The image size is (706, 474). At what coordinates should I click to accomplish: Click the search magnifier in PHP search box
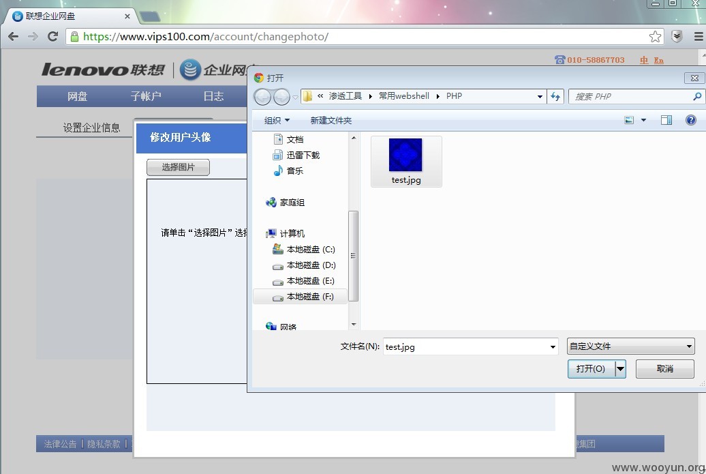pyautogui.click(x=697, y=96)
